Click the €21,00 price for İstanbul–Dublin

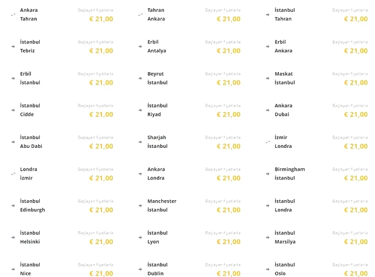[x=229, y=273]
